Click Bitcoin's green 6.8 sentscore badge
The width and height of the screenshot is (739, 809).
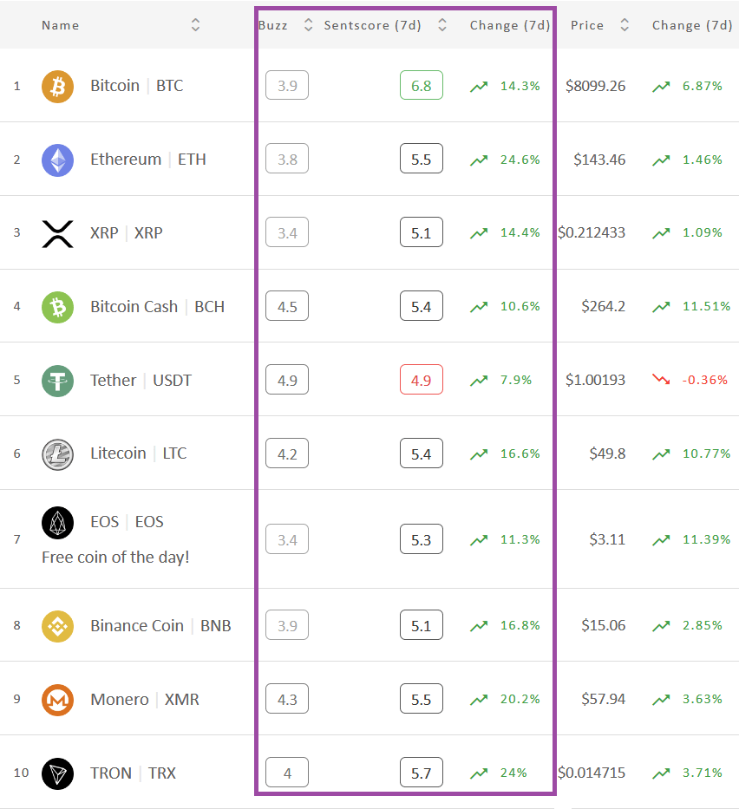(x=421, y=85)
